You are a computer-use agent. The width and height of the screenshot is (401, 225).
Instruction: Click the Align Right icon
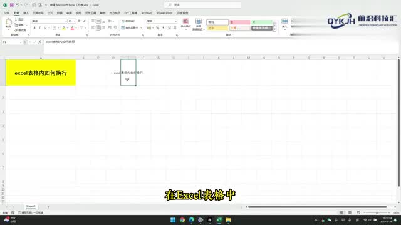click(x=104, y=27)
